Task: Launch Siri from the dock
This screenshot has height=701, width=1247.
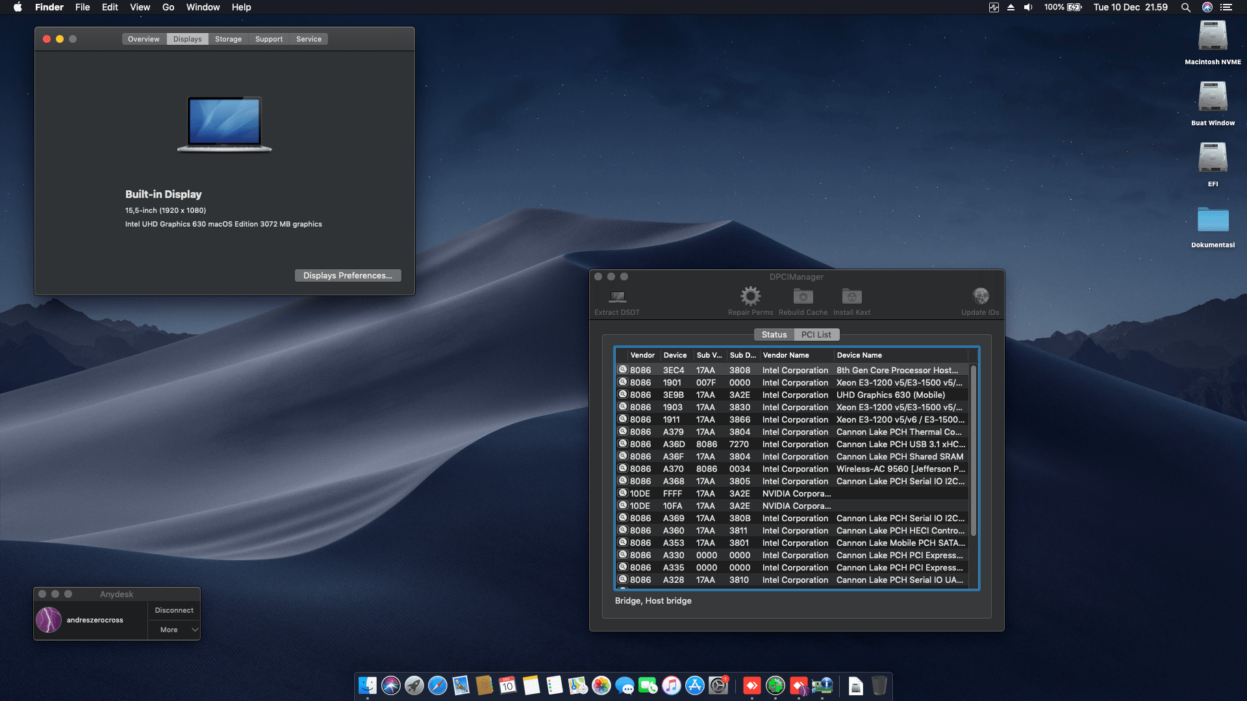Action: coord(391,685)
